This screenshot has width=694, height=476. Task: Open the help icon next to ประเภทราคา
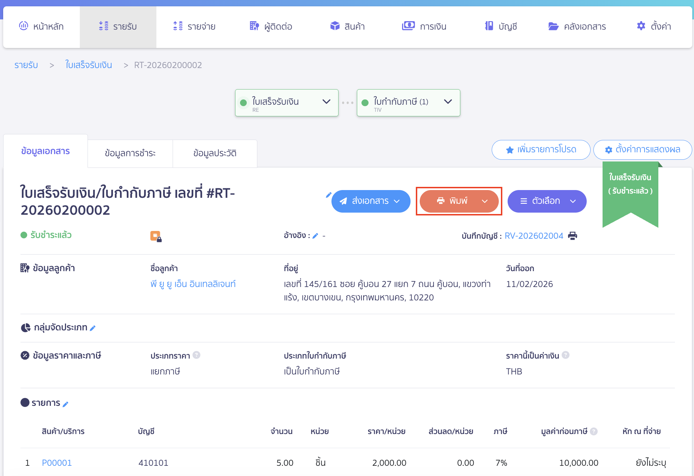[x=197, y=355]
